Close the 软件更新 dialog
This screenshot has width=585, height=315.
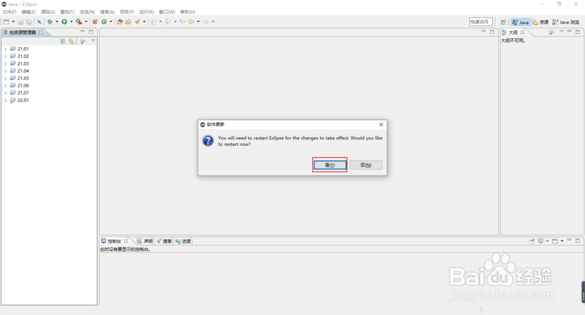(381, 125)
